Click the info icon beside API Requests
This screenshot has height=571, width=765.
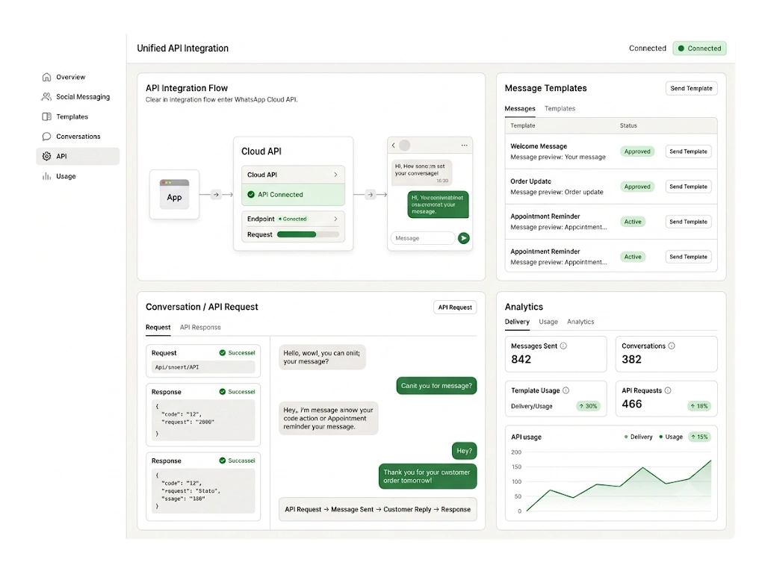[x=668, y=390]
